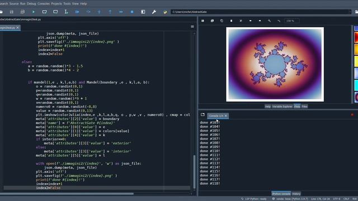Switch to the Help pane tab
Screen dimensions: 358x201
point(267,107)
